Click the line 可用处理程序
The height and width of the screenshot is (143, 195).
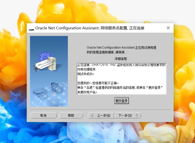coord(87,69)
